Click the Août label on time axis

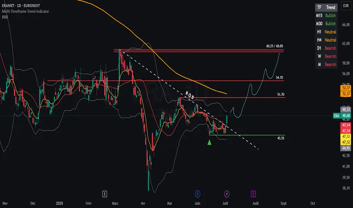[256, 203]
